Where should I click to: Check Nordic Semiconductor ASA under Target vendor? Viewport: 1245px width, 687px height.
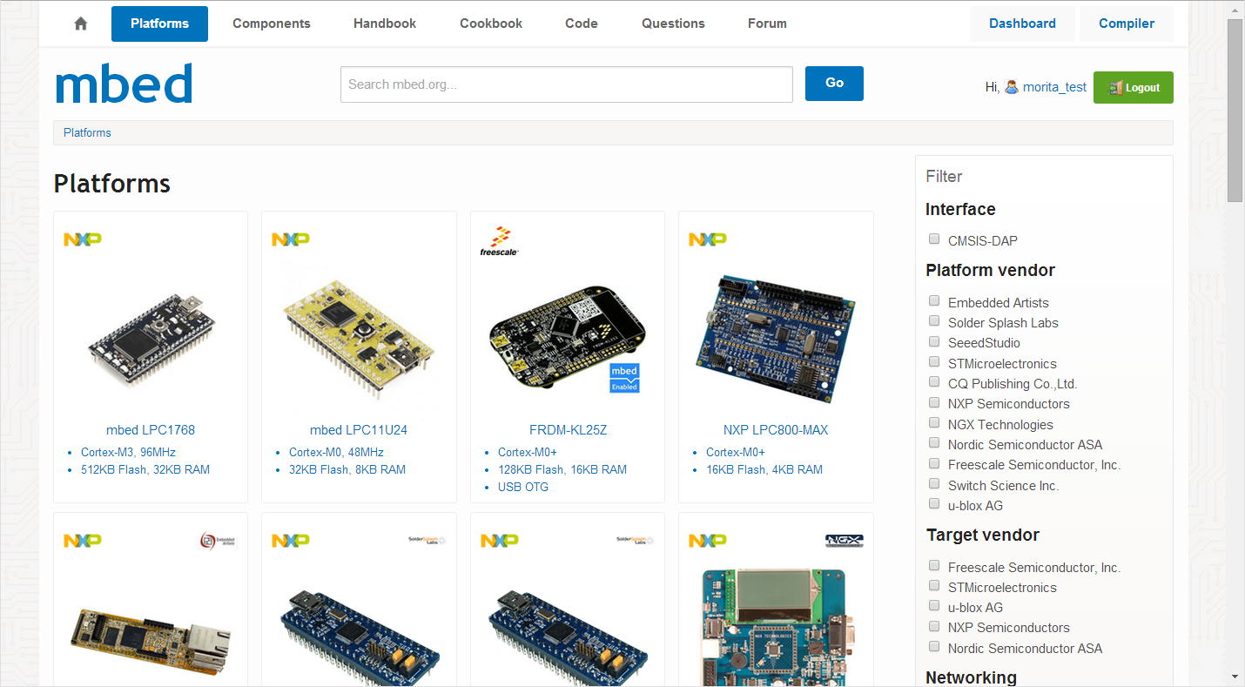934,646
